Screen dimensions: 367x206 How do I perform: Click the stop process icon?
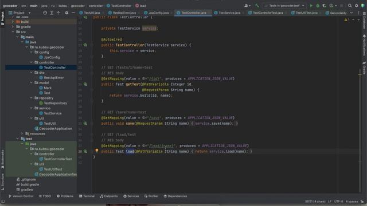342,6
